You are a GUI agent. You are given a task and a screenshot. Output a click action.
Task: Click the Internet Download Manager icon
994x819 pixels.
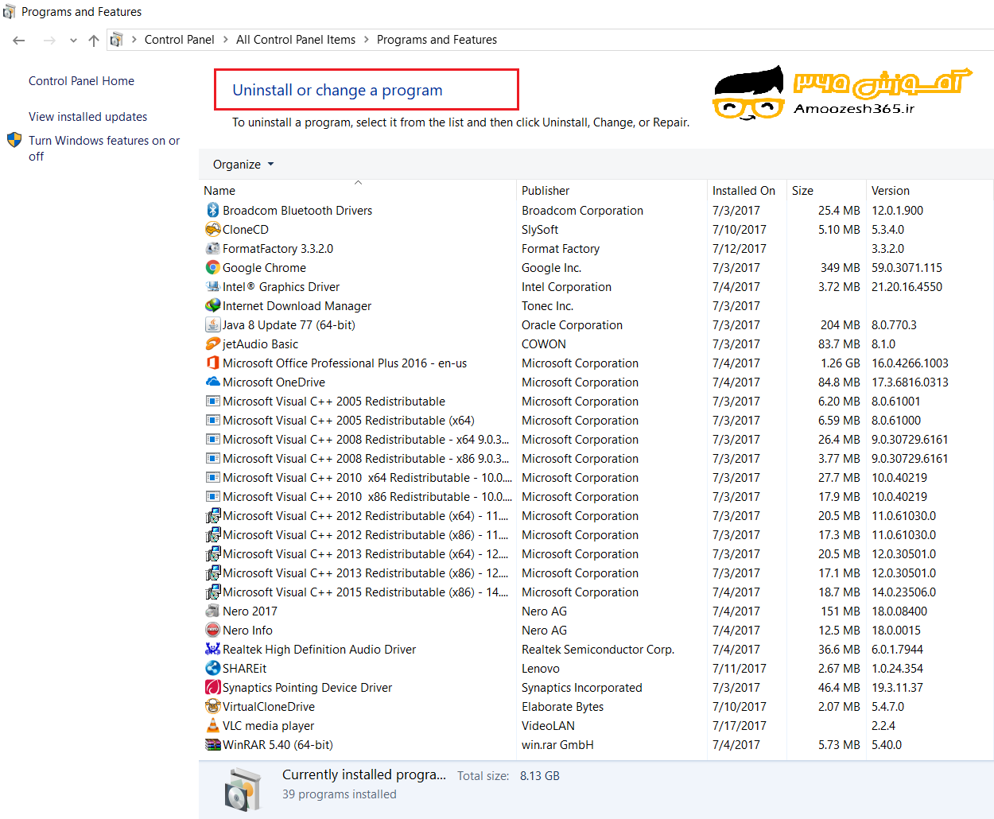[213, 305]
